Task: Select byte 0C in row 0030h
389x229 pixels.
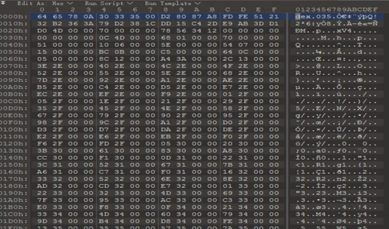Action: tap(104, 38)
